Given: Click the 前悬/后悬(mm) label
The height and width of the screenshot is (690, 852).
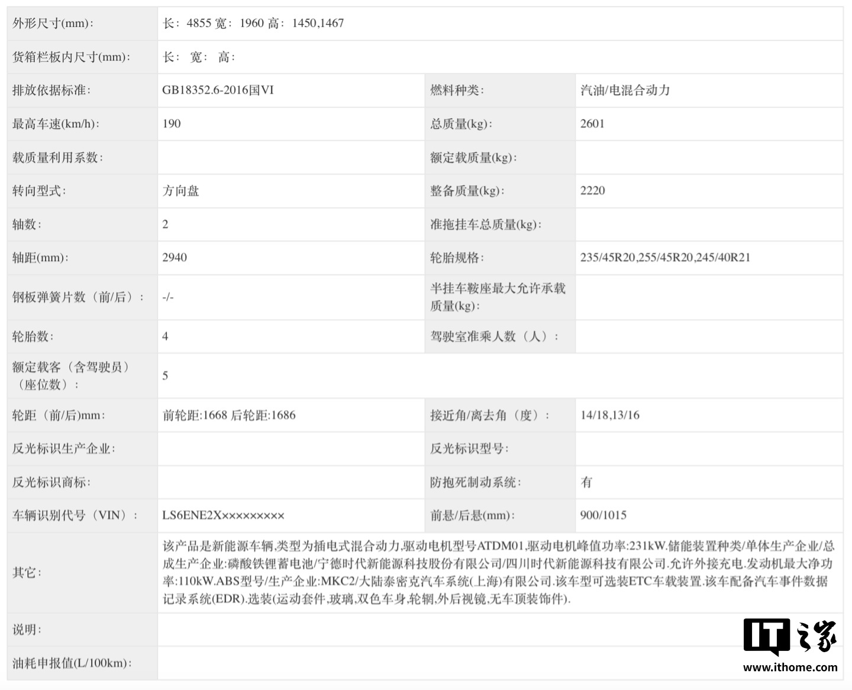Looking at the screenshot, I should (x=473, y=515).
